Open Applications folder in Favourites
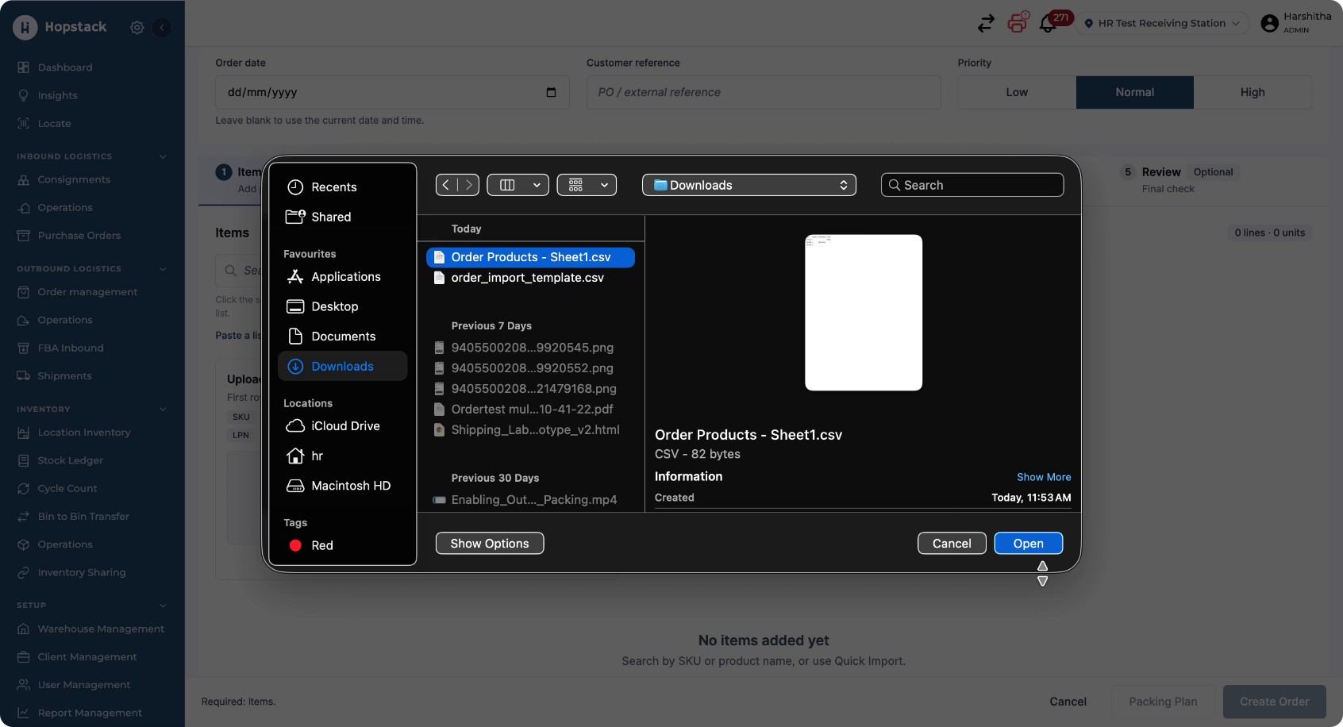1343x727 pixels. click(345, 277)
